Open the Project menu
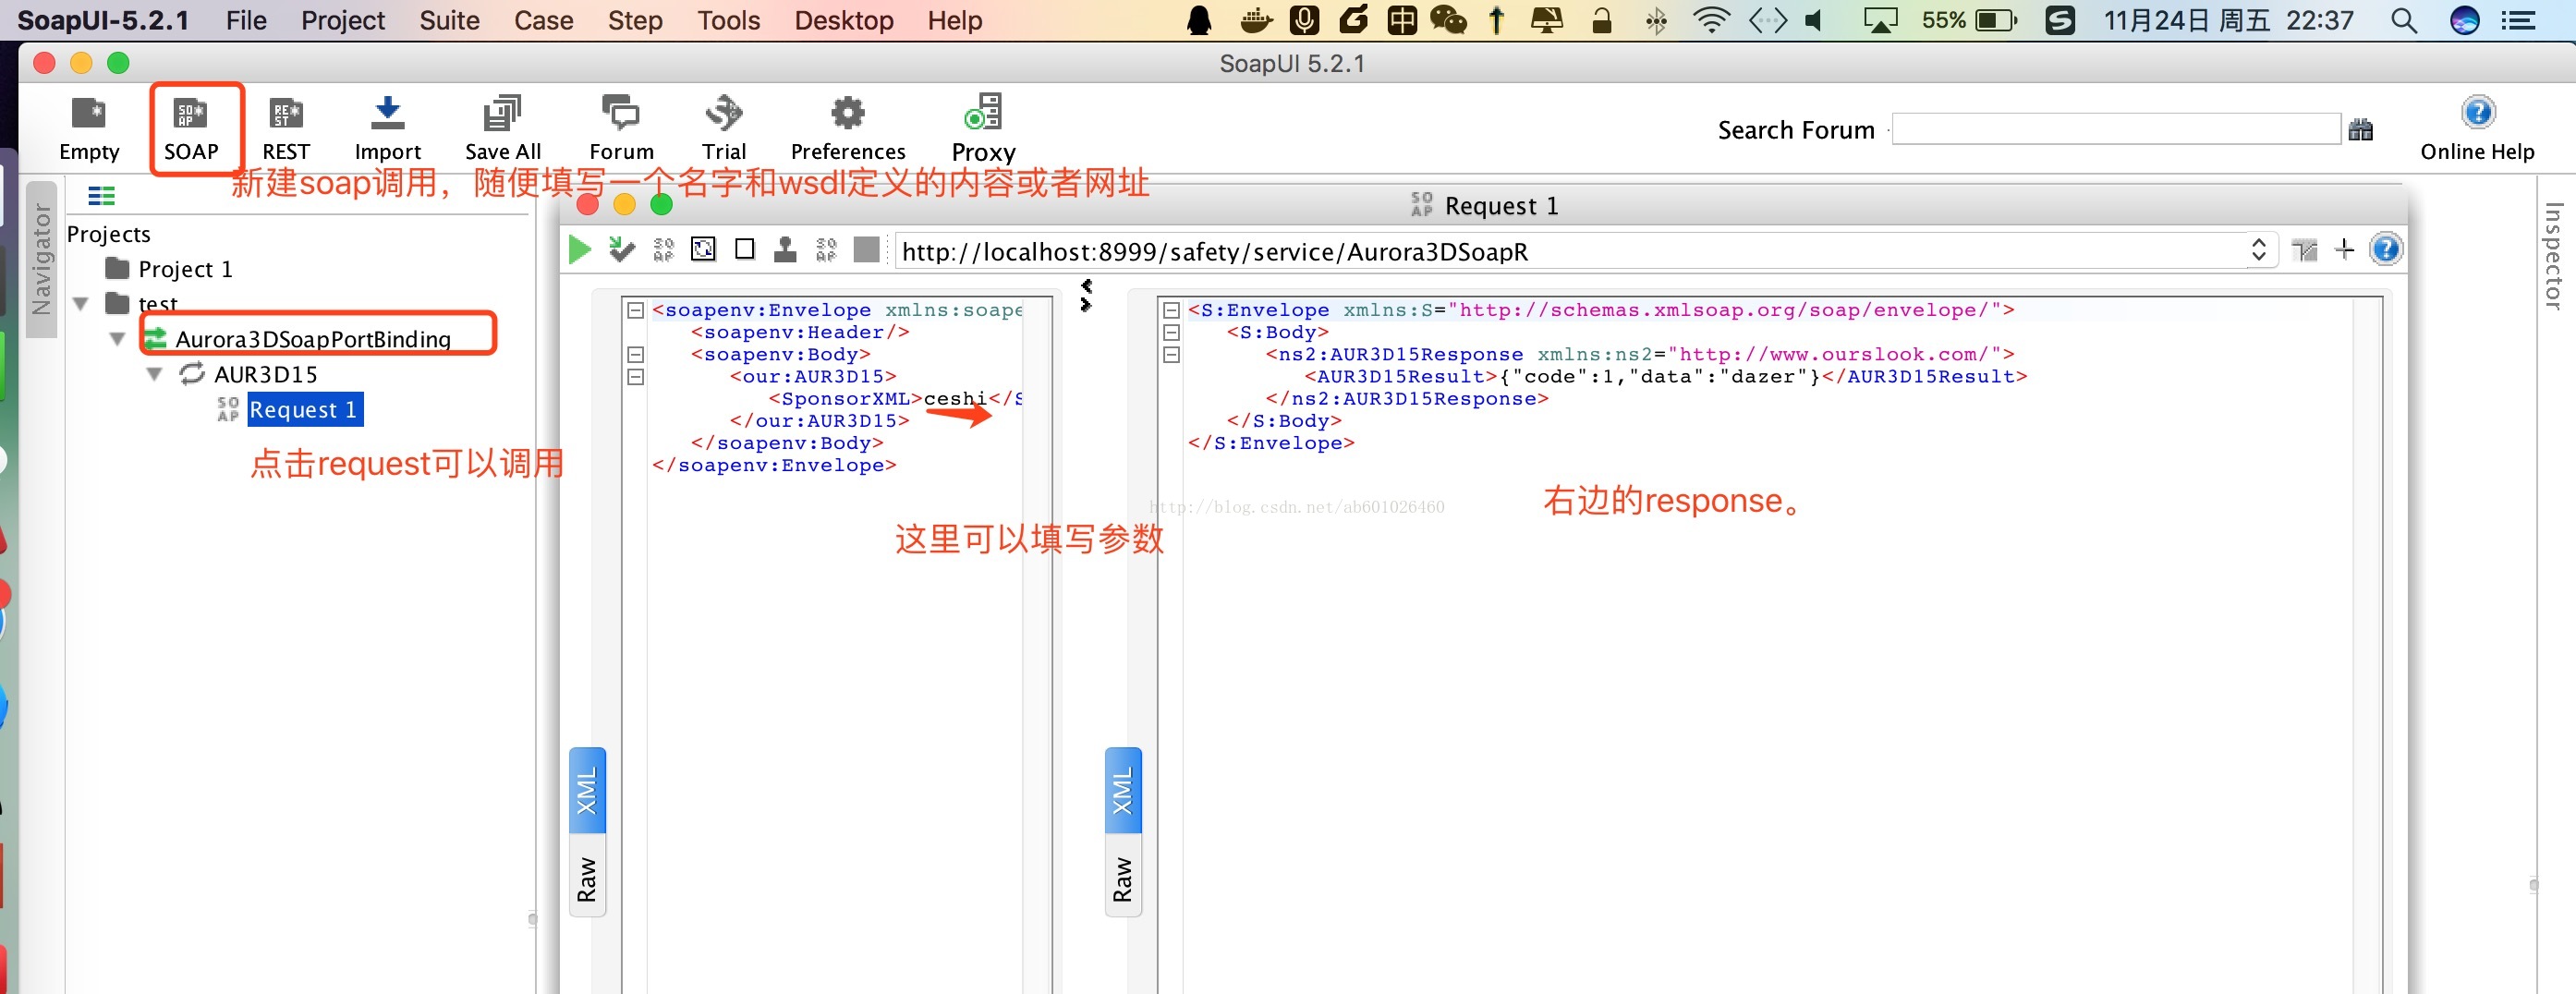 pos(343,20)
